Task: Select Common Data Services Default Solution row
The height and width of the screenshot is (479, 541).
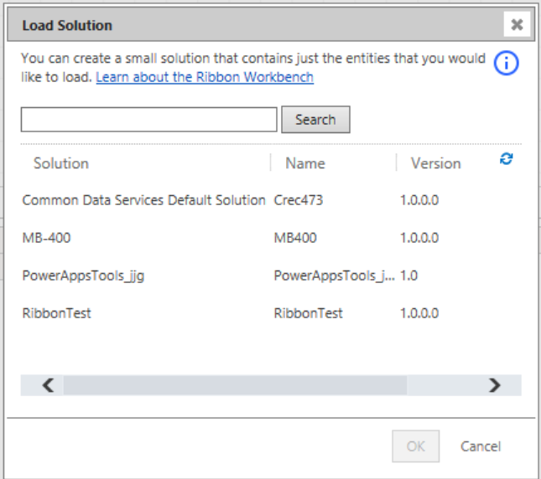Action: click(271, 200)
